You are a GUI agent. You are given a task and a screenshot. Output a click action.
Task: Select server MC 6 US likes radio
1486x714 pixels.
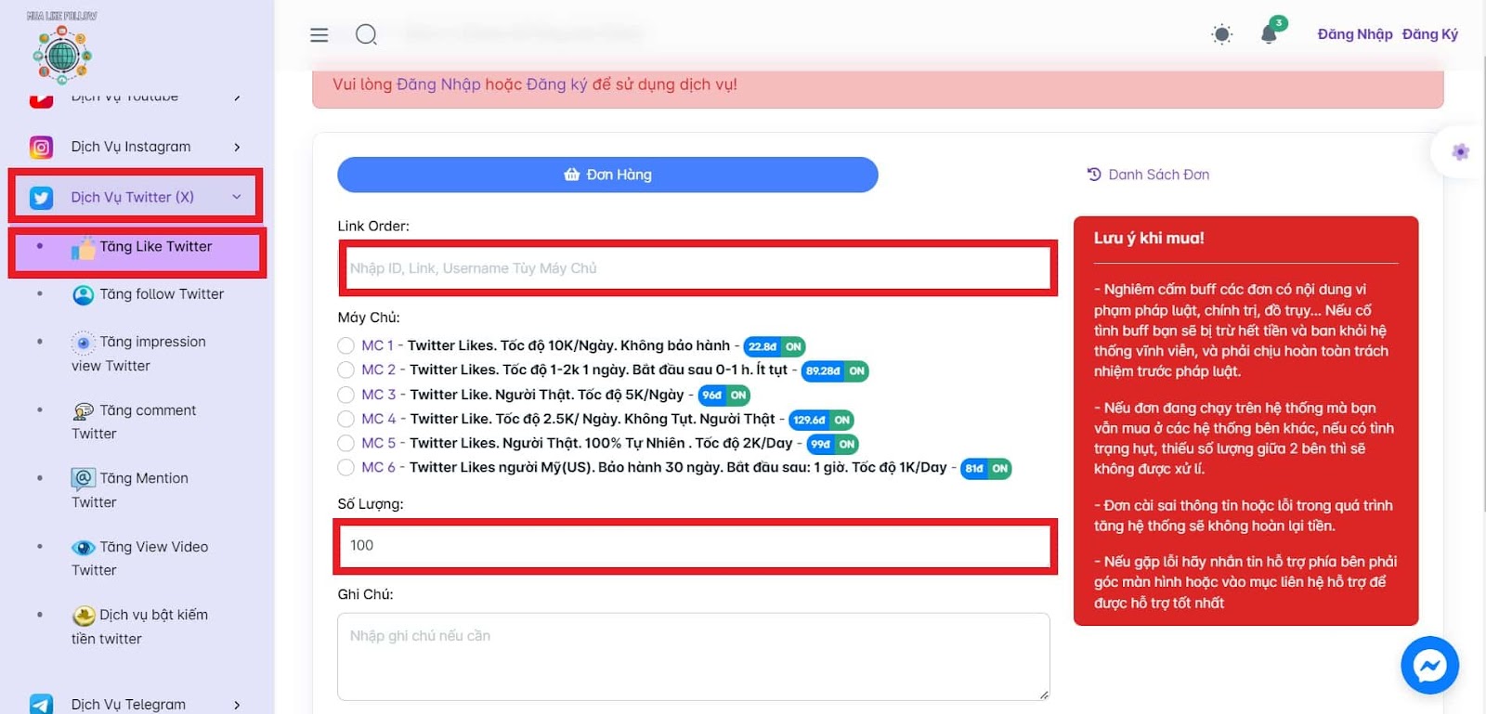(346, 467)
